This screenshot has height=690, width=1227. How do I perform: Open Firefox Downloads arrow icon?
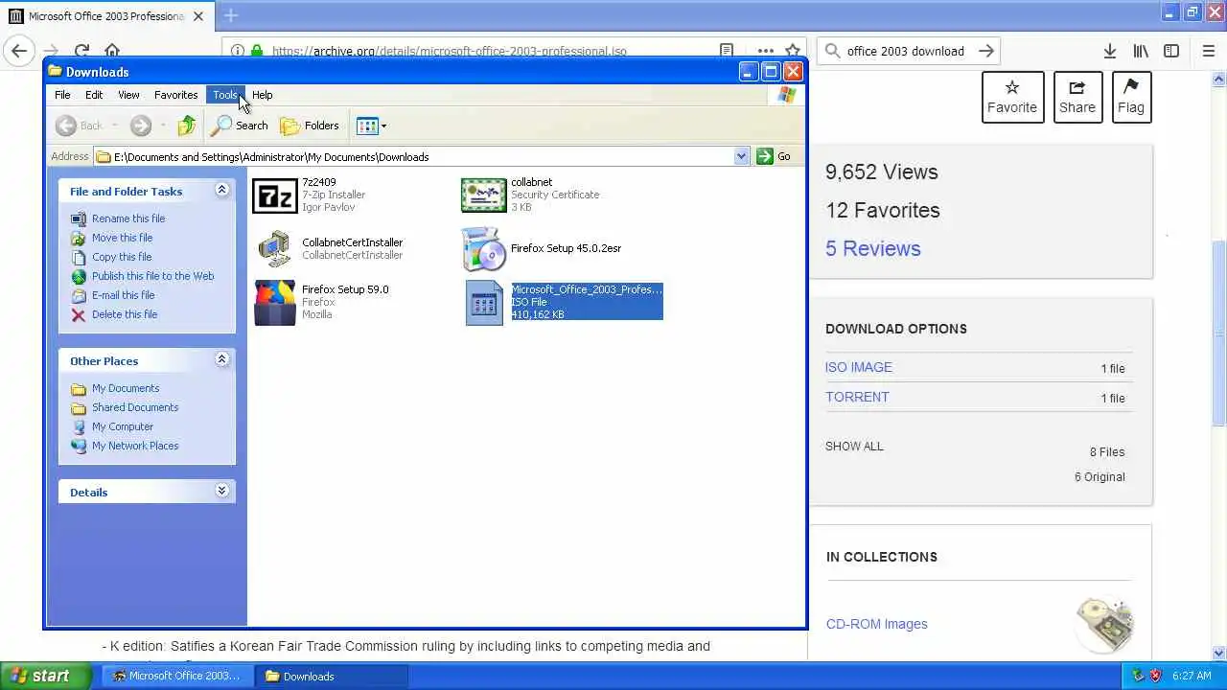click(x=1109, y=51)
